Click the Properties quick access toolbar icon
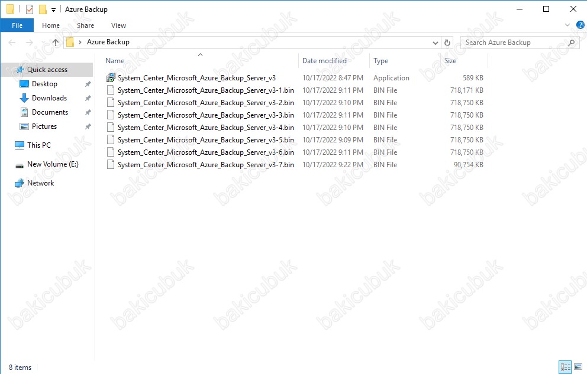 pyautogui.click(x=30, y=9)
